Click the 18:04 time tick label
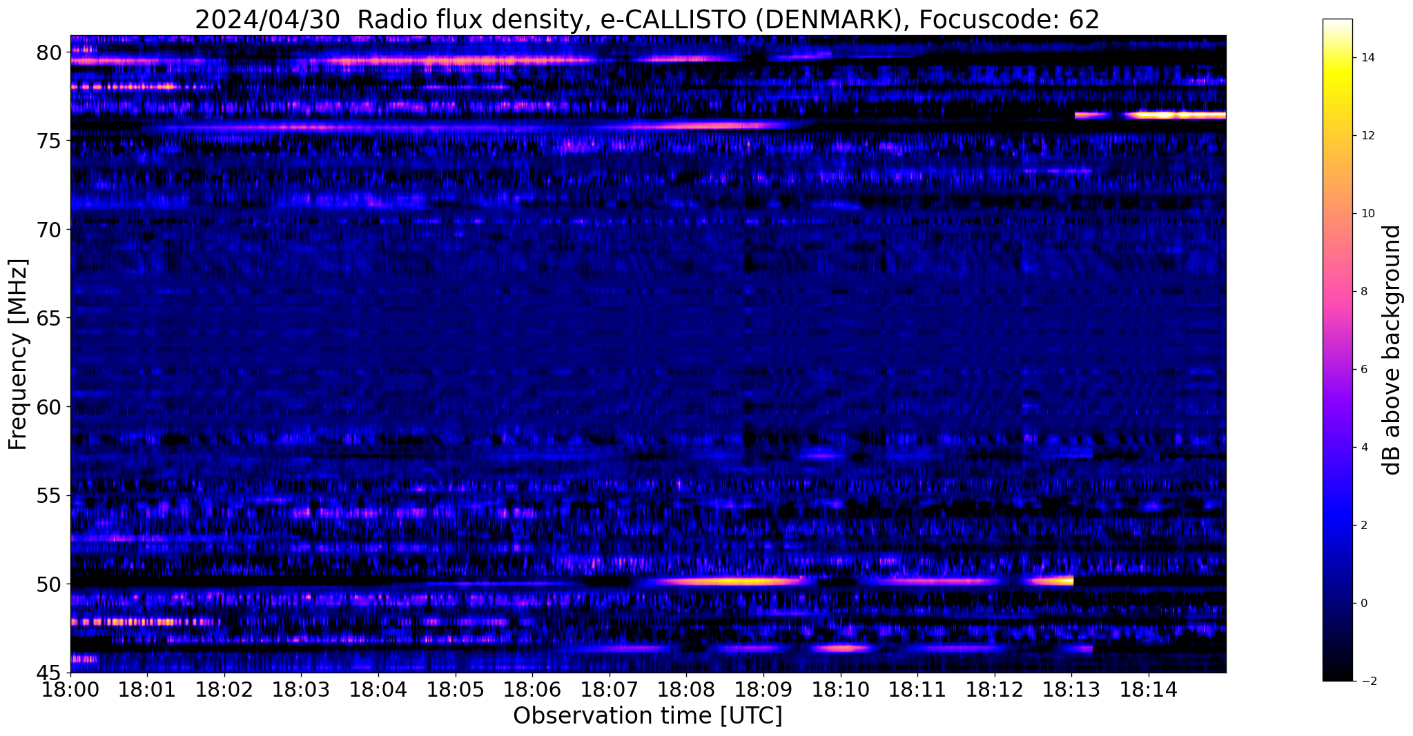1413x736 pixels. coord(378,688)
